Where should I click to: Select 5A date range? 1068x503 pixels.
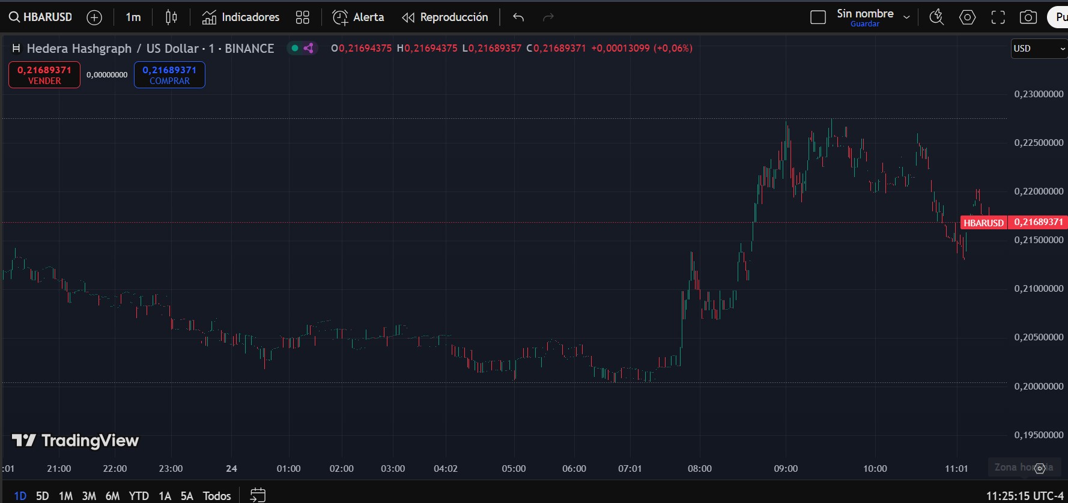pos(187,496)
